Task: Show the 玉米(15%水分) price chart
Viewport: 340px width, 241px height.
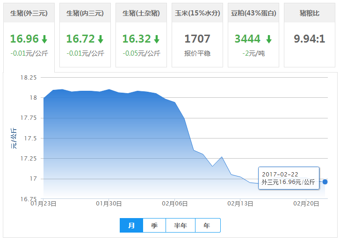Action: [x=197, y=13]
